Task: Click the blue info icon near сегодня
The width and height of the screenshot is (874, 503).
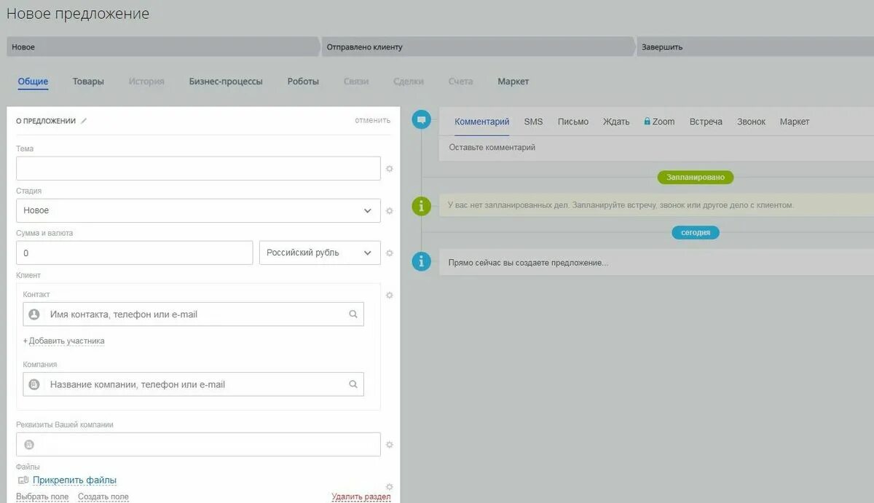Action: tap(421, 261)
